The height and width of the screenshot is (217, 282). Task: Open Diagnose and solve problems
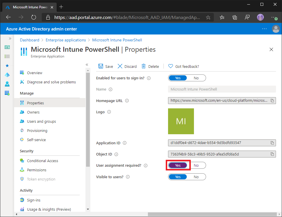50,82
